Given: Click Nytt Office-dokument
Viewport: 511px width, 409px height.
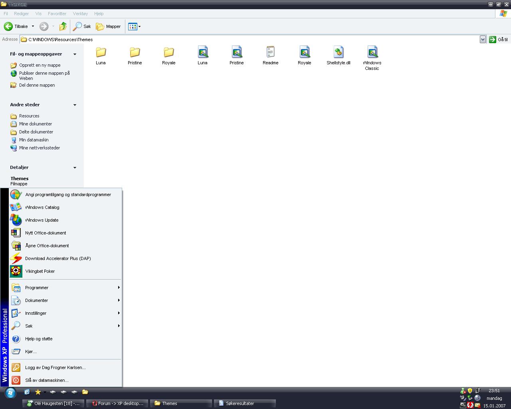Looking at the screenshot, I should point(65,233).
